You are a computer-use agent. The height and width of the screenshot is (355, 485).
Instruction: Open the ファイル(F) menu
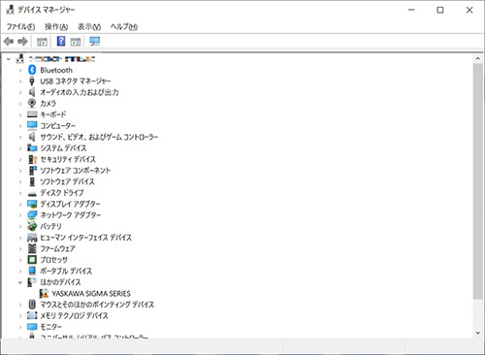coord(20,26)
